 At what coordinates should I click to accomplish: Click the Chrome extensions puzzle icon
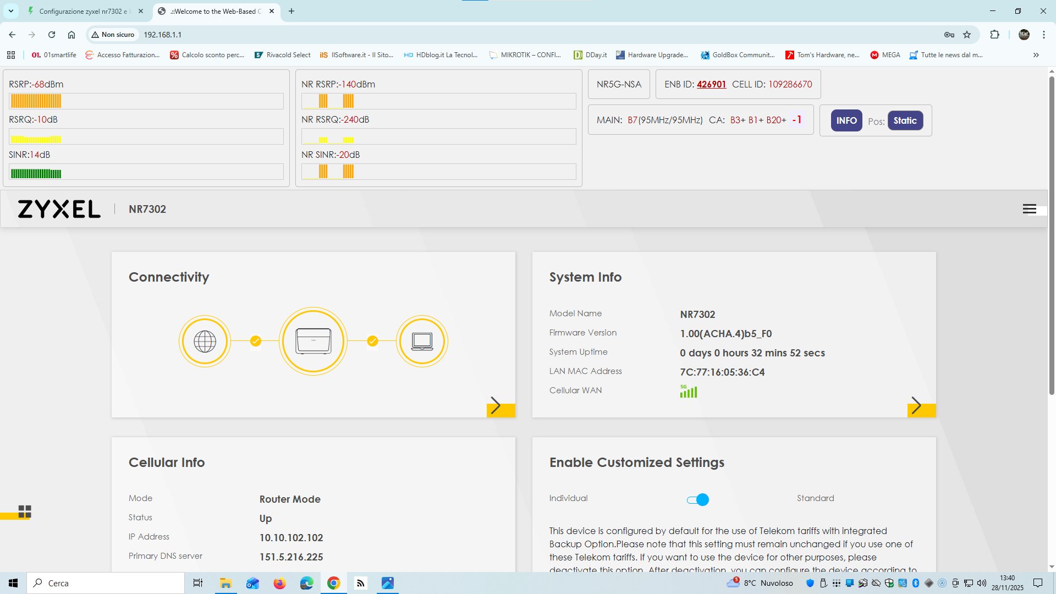(x=994, y=35)
